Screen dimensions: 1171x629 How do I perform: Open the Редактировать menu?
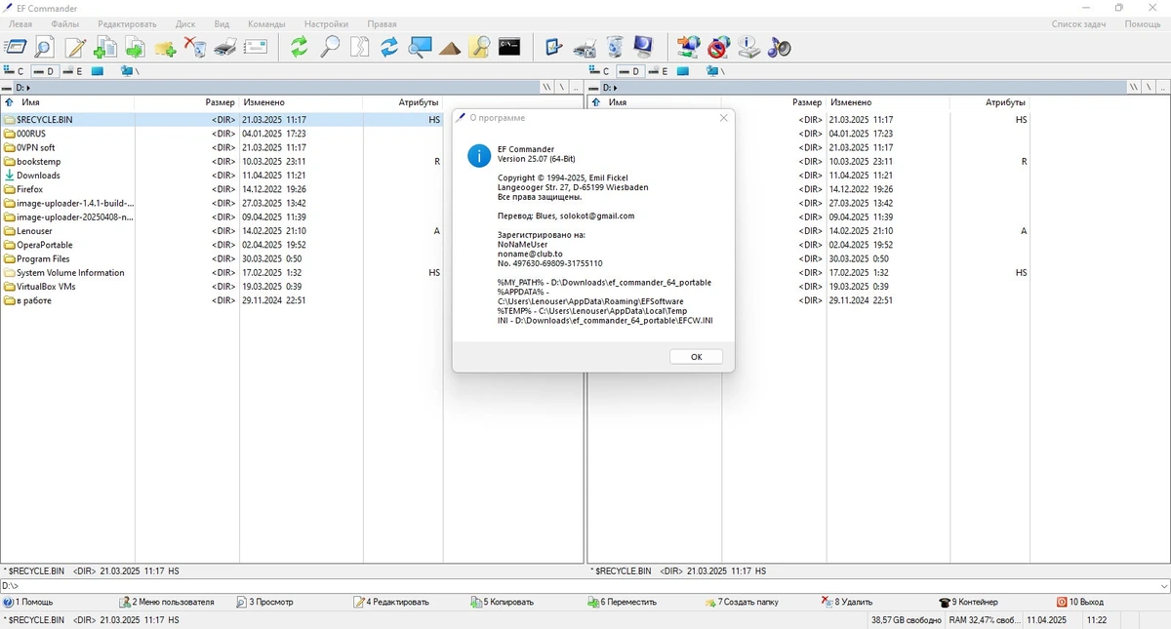[x=127, y=23]
